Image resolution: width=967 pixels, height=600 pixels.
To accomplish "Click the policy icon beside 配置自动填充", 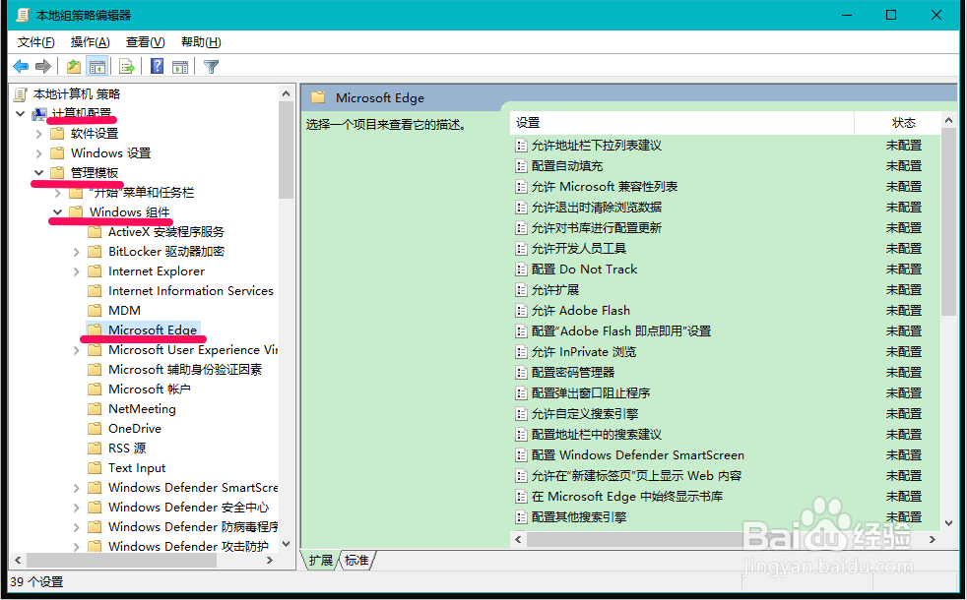I will 521,166.
